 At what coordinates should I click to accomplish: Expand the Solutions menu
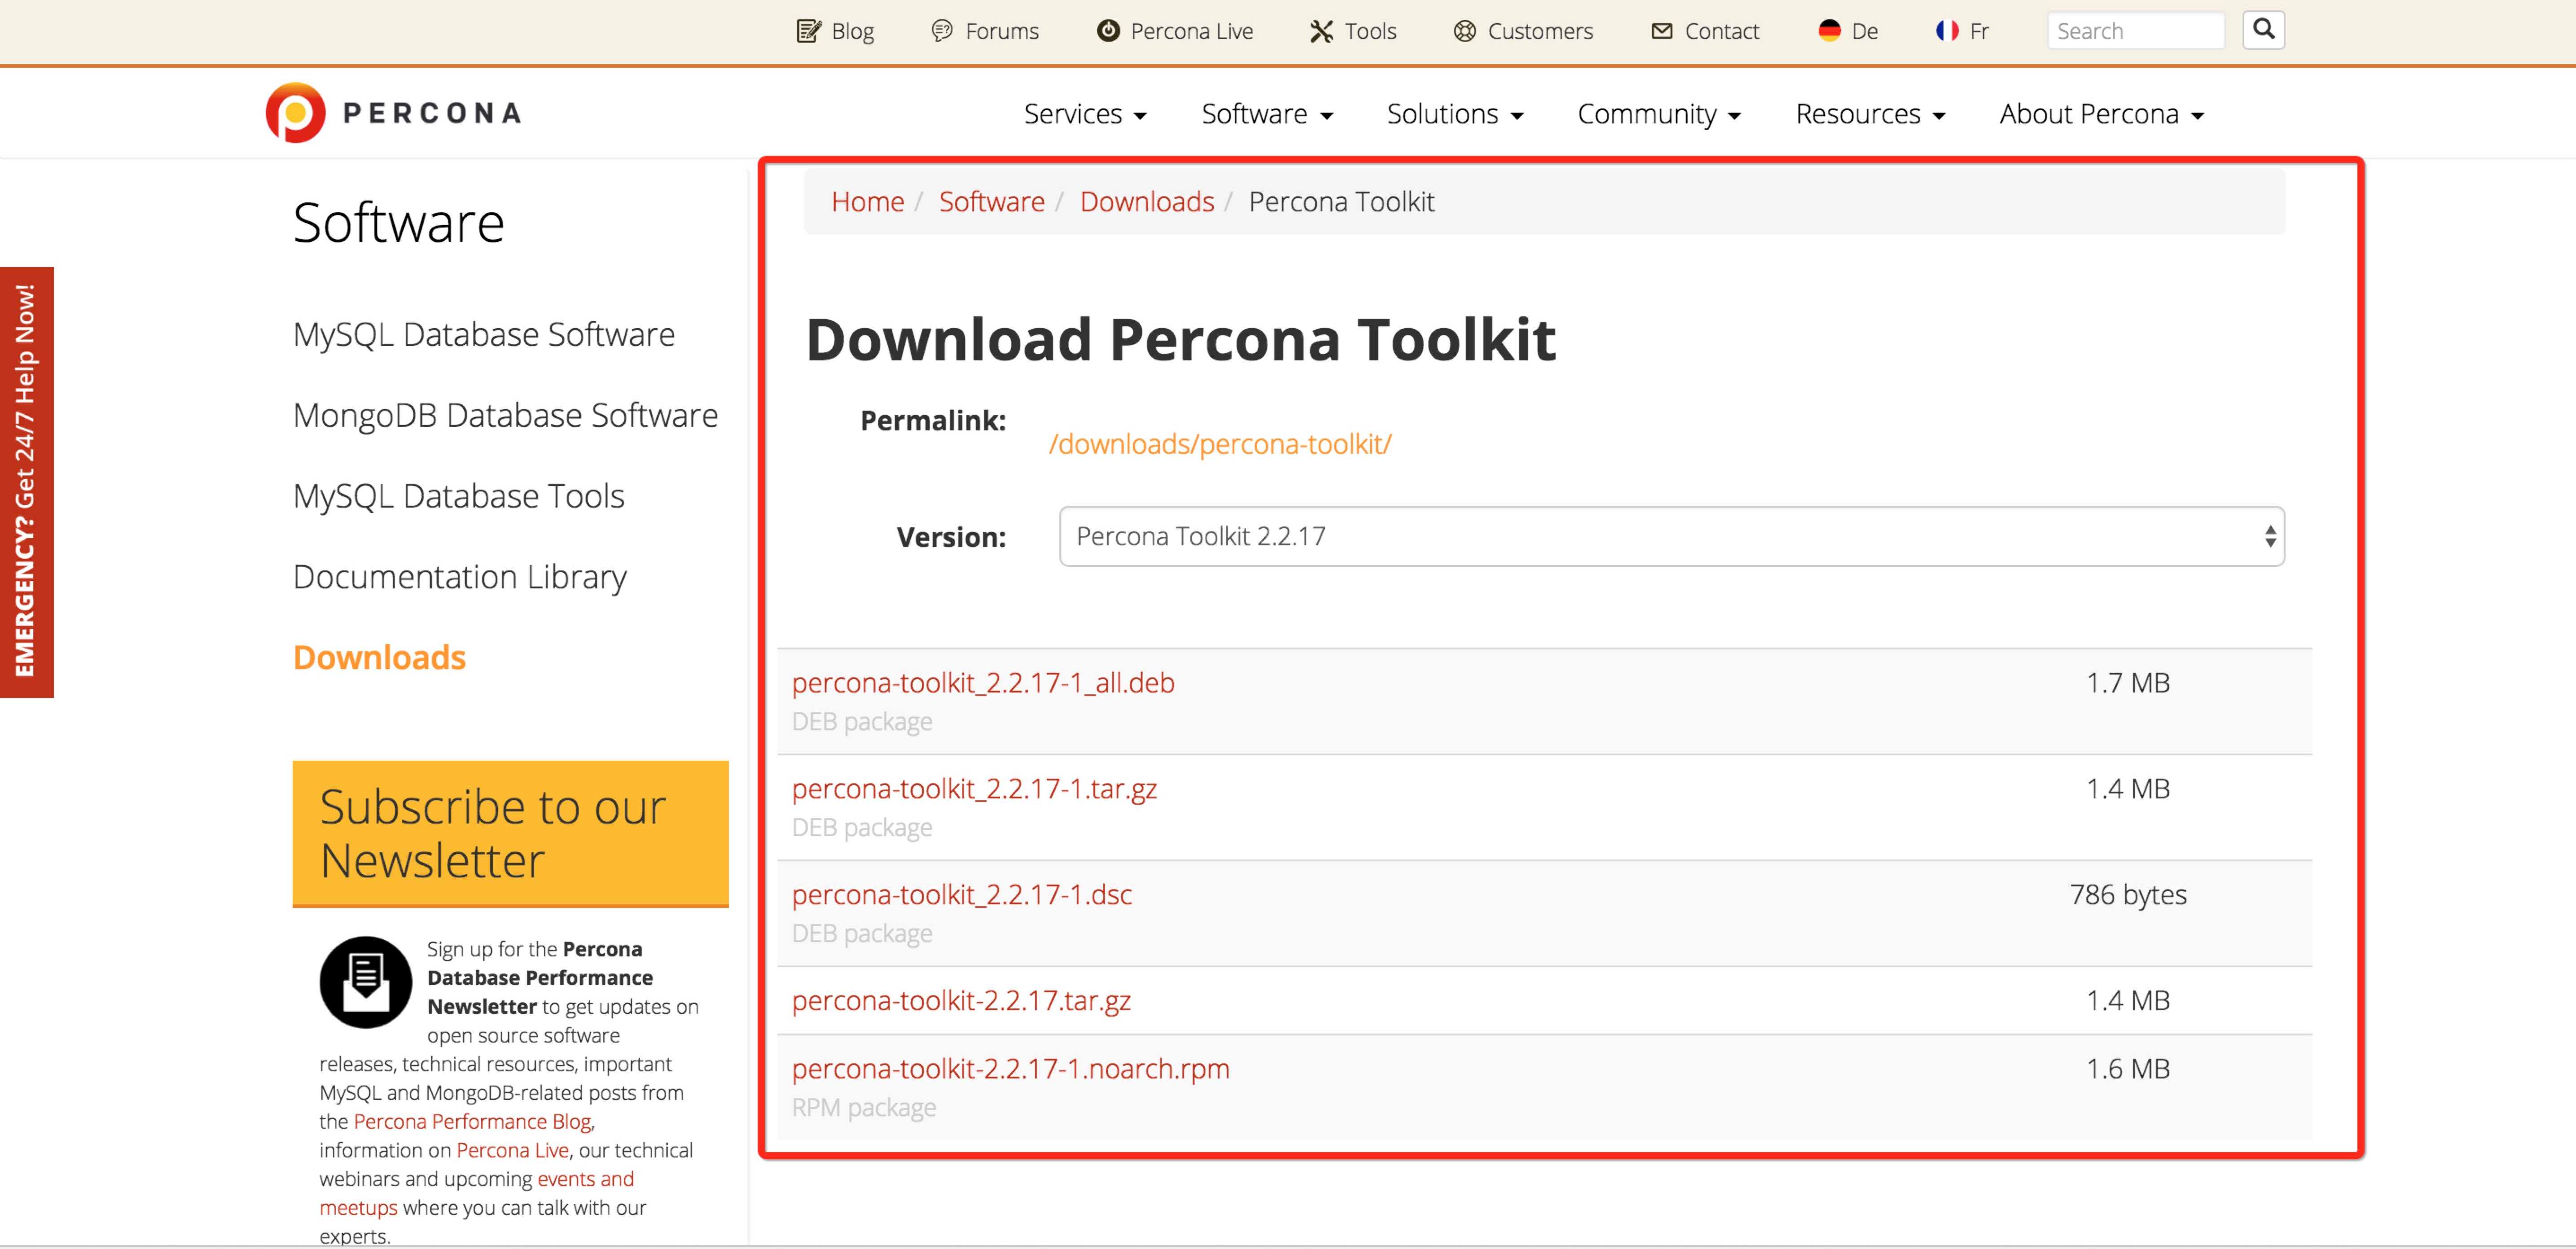click(1455, 114)
